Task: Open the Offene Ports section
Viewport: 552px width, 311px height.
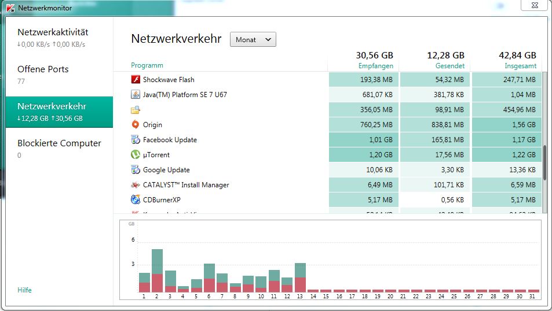Action: 59,75
